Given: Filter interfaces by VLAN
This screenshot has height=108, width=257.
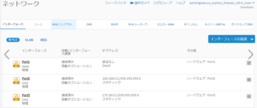Looking at the screenshot, I should [x=29, y=40].
